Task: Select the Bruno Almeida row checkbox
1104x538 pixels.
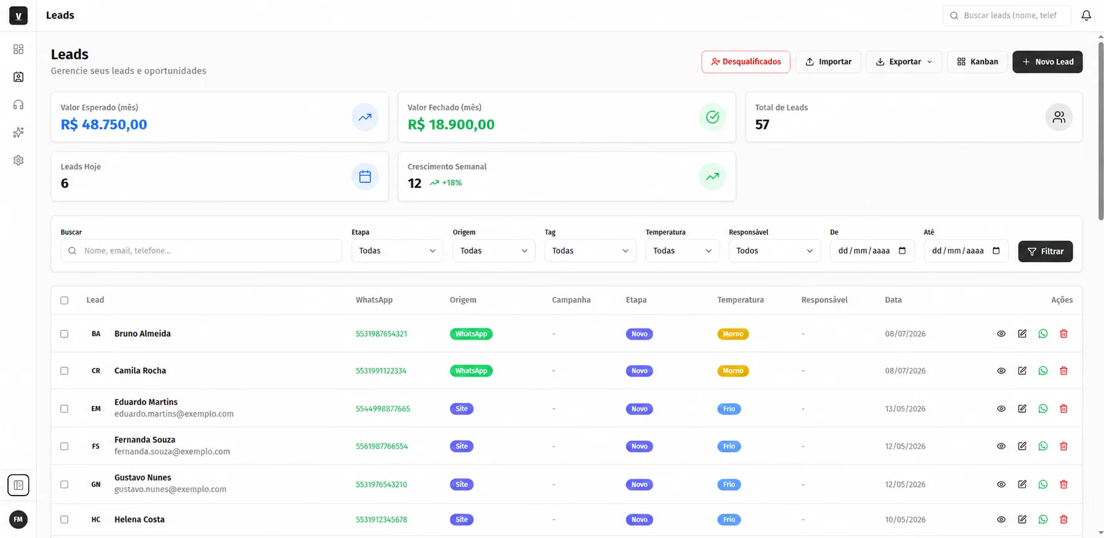Action: pyautogui.click(x=65, y=333)
